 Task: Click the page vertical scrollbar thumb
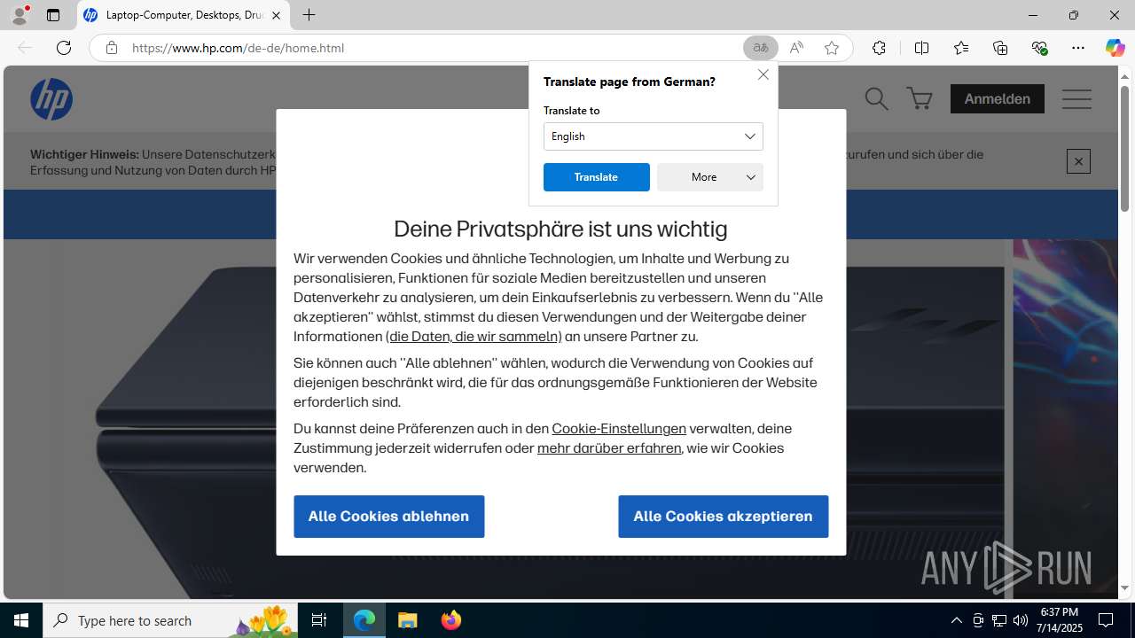[1124, 149]
